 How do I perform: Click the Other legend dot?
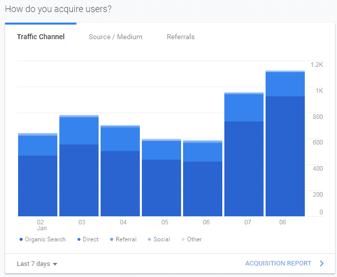click(183, 239)
